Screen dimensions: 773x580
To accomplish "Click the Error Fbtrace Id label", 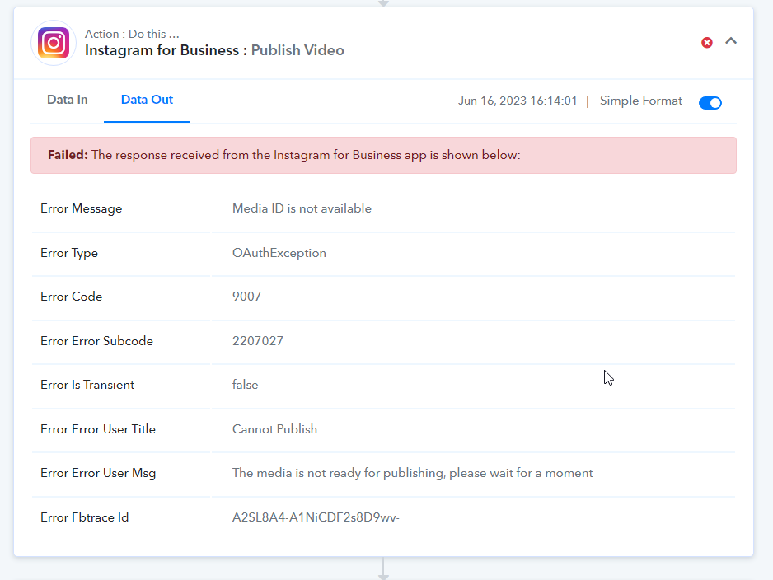I will pos(84,517).
